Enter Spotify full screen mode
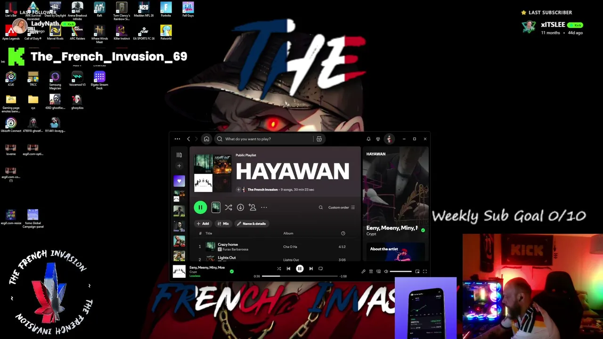 tap(424, 271)
